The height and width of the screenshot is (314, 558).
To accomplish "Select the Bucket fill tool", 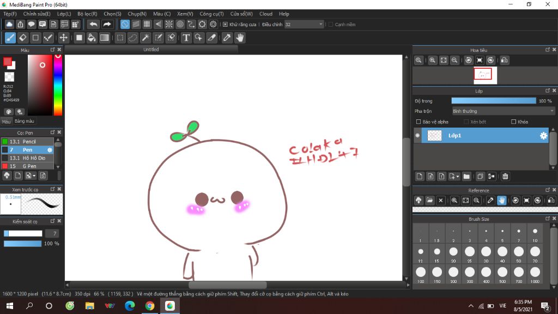I will [x=92, y=38].
